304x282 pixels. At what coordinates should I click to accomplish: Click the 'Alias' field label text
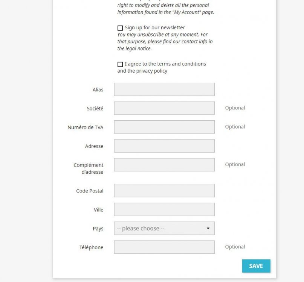click(x=98, y=90)
